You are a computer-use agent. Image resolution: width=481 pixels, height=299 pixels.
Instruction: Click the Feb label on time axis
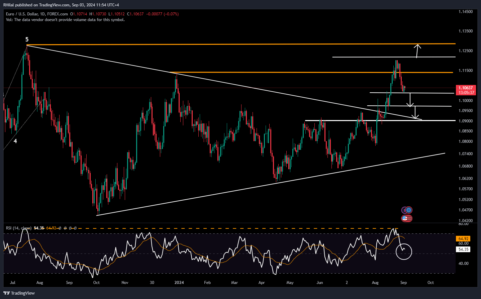(x=207, y=283)
